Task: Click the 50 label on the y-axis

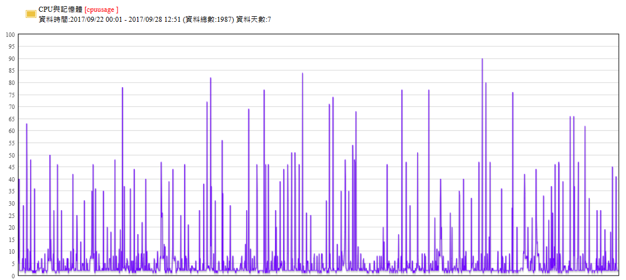Action: [x=11, y=155]
